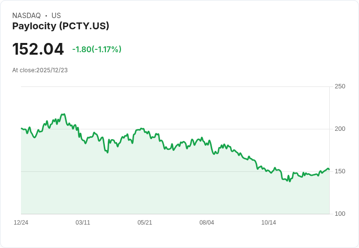Click the 200 price axis label
359x248 pixels.
(340, 129)
